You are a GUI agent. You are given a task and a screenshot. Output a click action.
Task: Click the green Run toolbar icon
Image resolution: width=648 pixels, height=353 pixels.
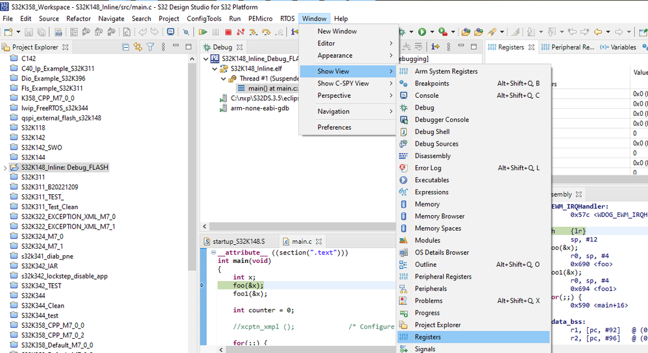[422, 32]
